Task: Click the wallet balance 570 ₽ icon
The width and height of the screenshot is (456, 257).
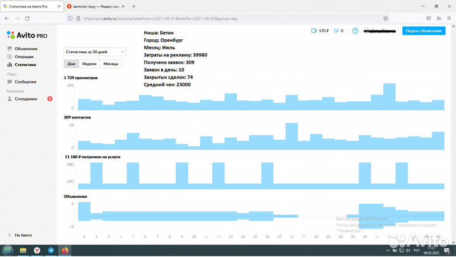Action: coord(315,30)
